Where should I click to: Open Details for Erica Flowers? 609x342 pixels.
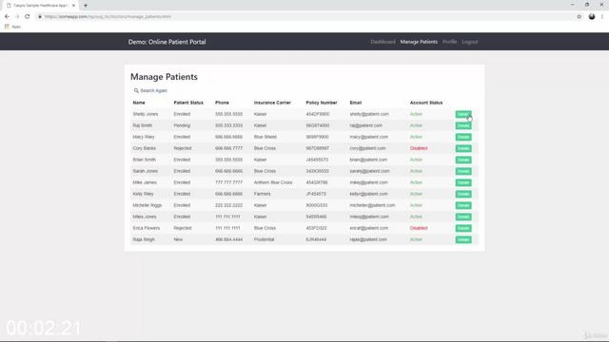pyautogui.click(x=463, y=228)
